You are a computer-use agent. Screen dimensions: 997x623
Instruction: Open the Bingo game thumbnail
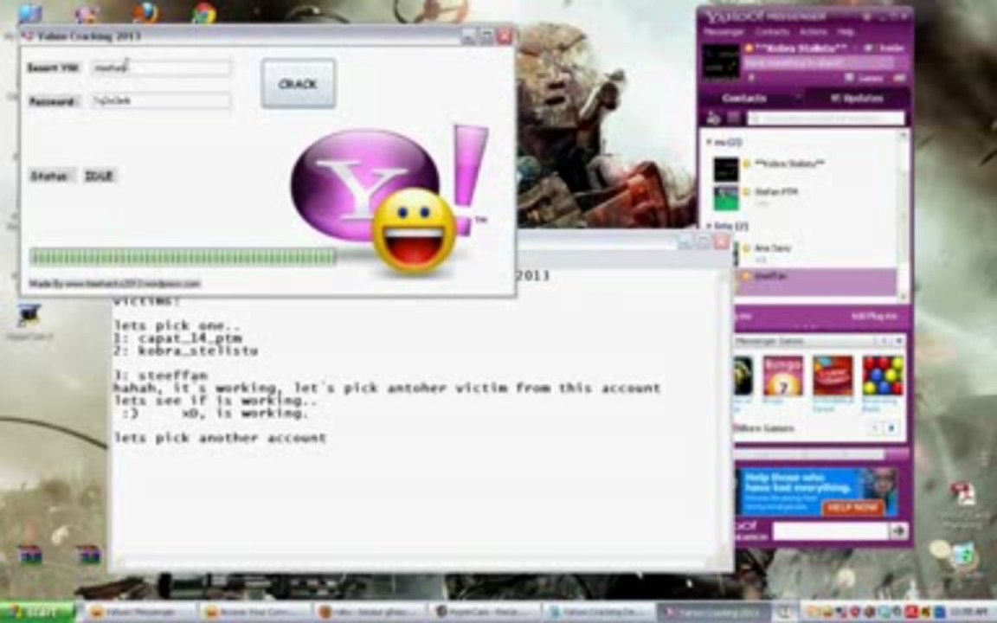point(782,376)
